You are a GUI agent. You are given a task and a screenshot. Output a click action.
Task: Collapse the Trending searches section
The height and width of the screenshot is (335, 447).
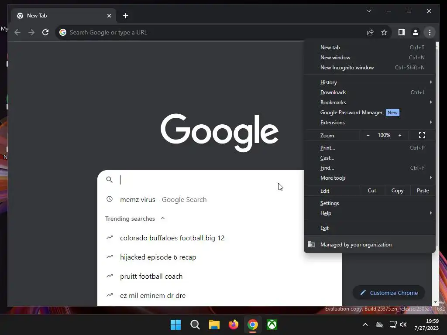(163, 219)
